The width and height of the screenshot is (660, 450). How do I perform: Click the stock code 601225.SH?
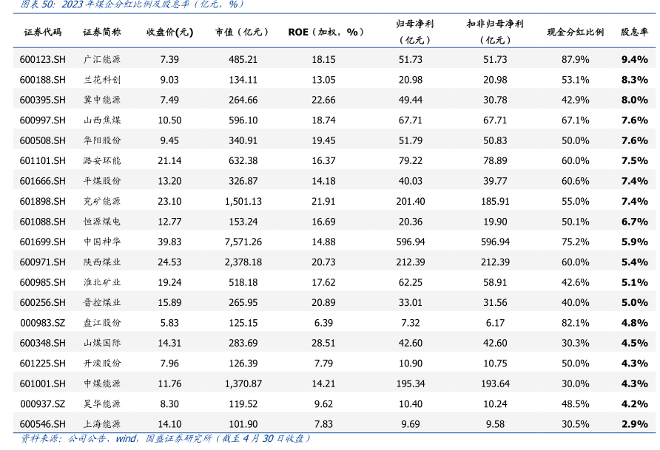point(42,364)
